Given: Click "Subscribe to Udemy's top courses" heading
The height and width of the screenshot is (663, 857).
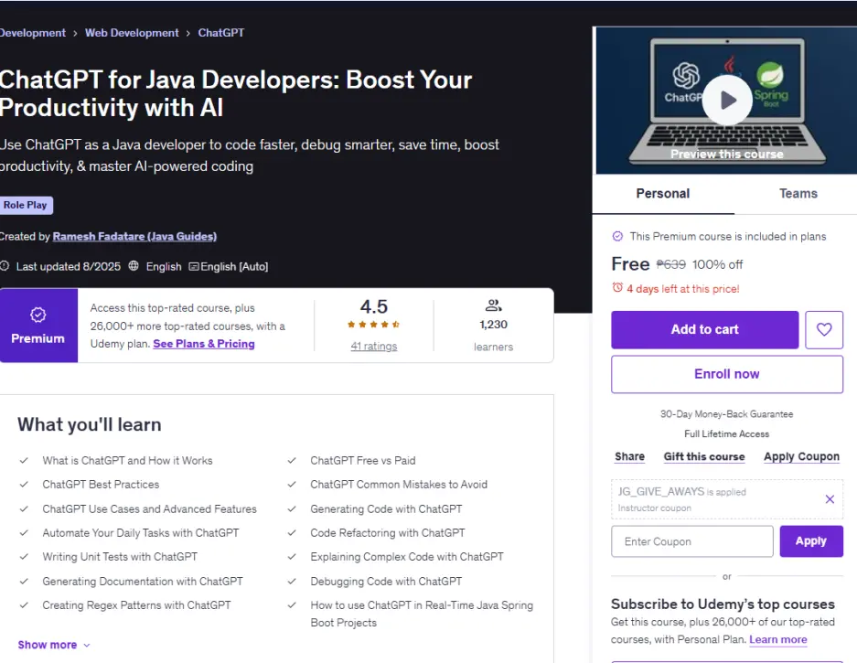Looking at the screenshot, I should [x=723, y=604].
